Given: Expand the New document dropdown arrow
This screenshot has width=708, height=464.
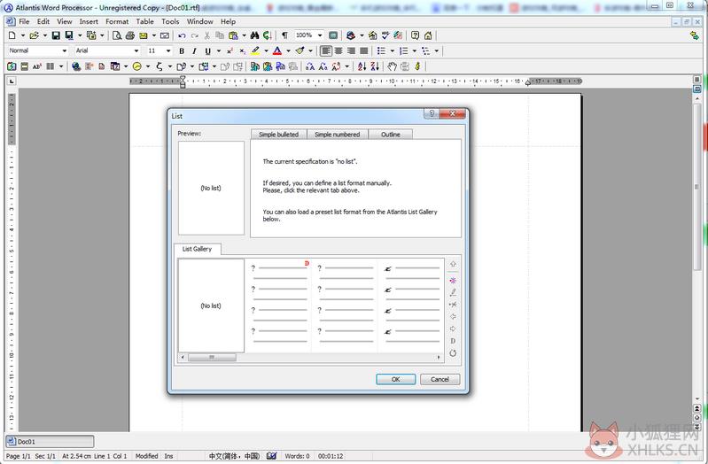Looking at the screenshot, I should pyautogui.click(x=22, y=35).
